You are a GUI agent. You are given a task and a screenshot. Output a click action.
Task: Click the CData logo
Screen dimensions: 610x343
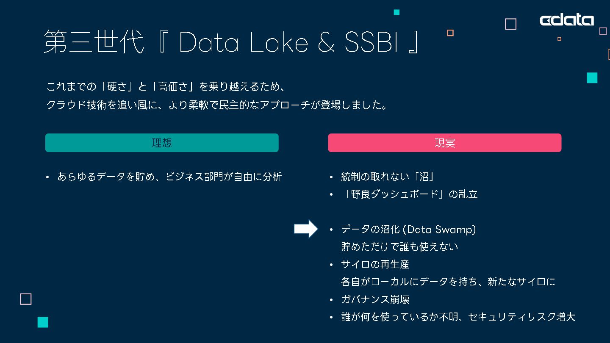pyautogui.click(x=567, y=20)
